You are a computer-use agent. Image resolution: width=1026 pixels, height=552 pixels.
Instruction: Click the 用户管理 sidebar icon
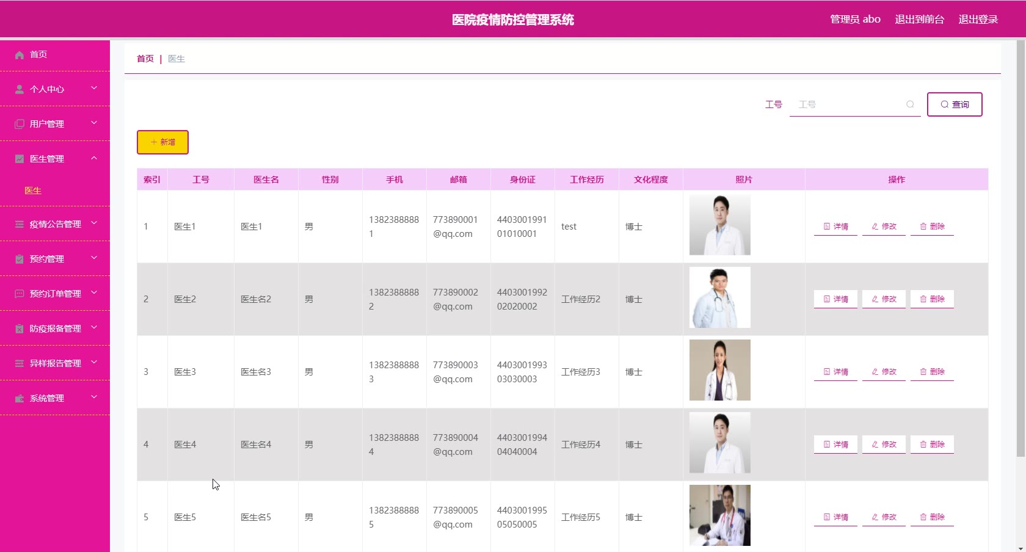(x=20, y=125)
